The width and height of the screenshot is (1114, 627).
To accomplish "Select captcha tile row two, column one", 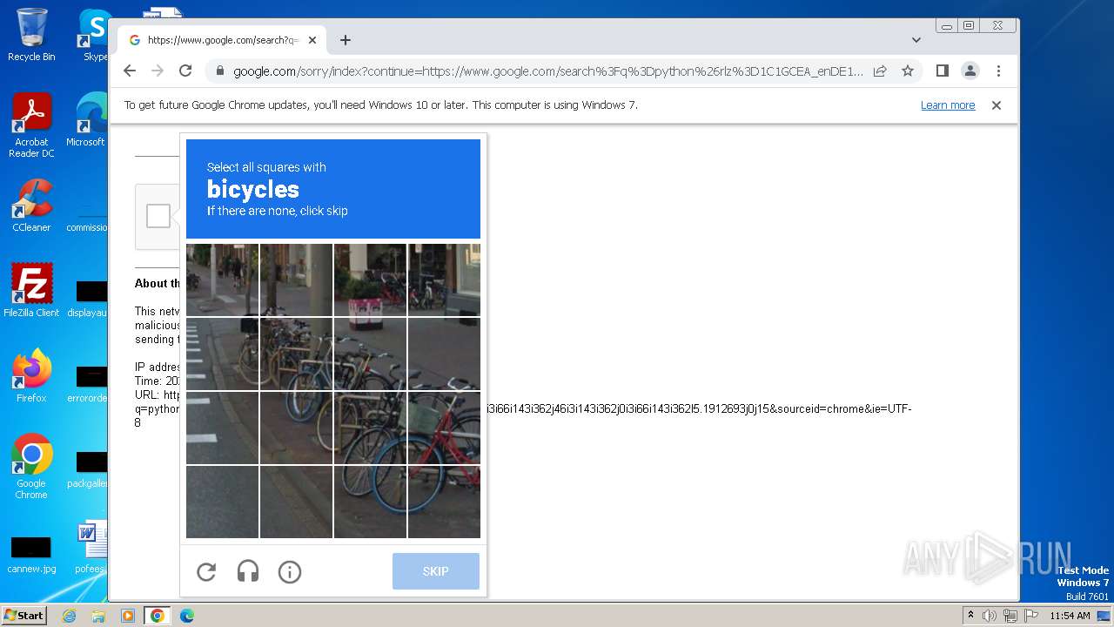I will tap(222, 354).
